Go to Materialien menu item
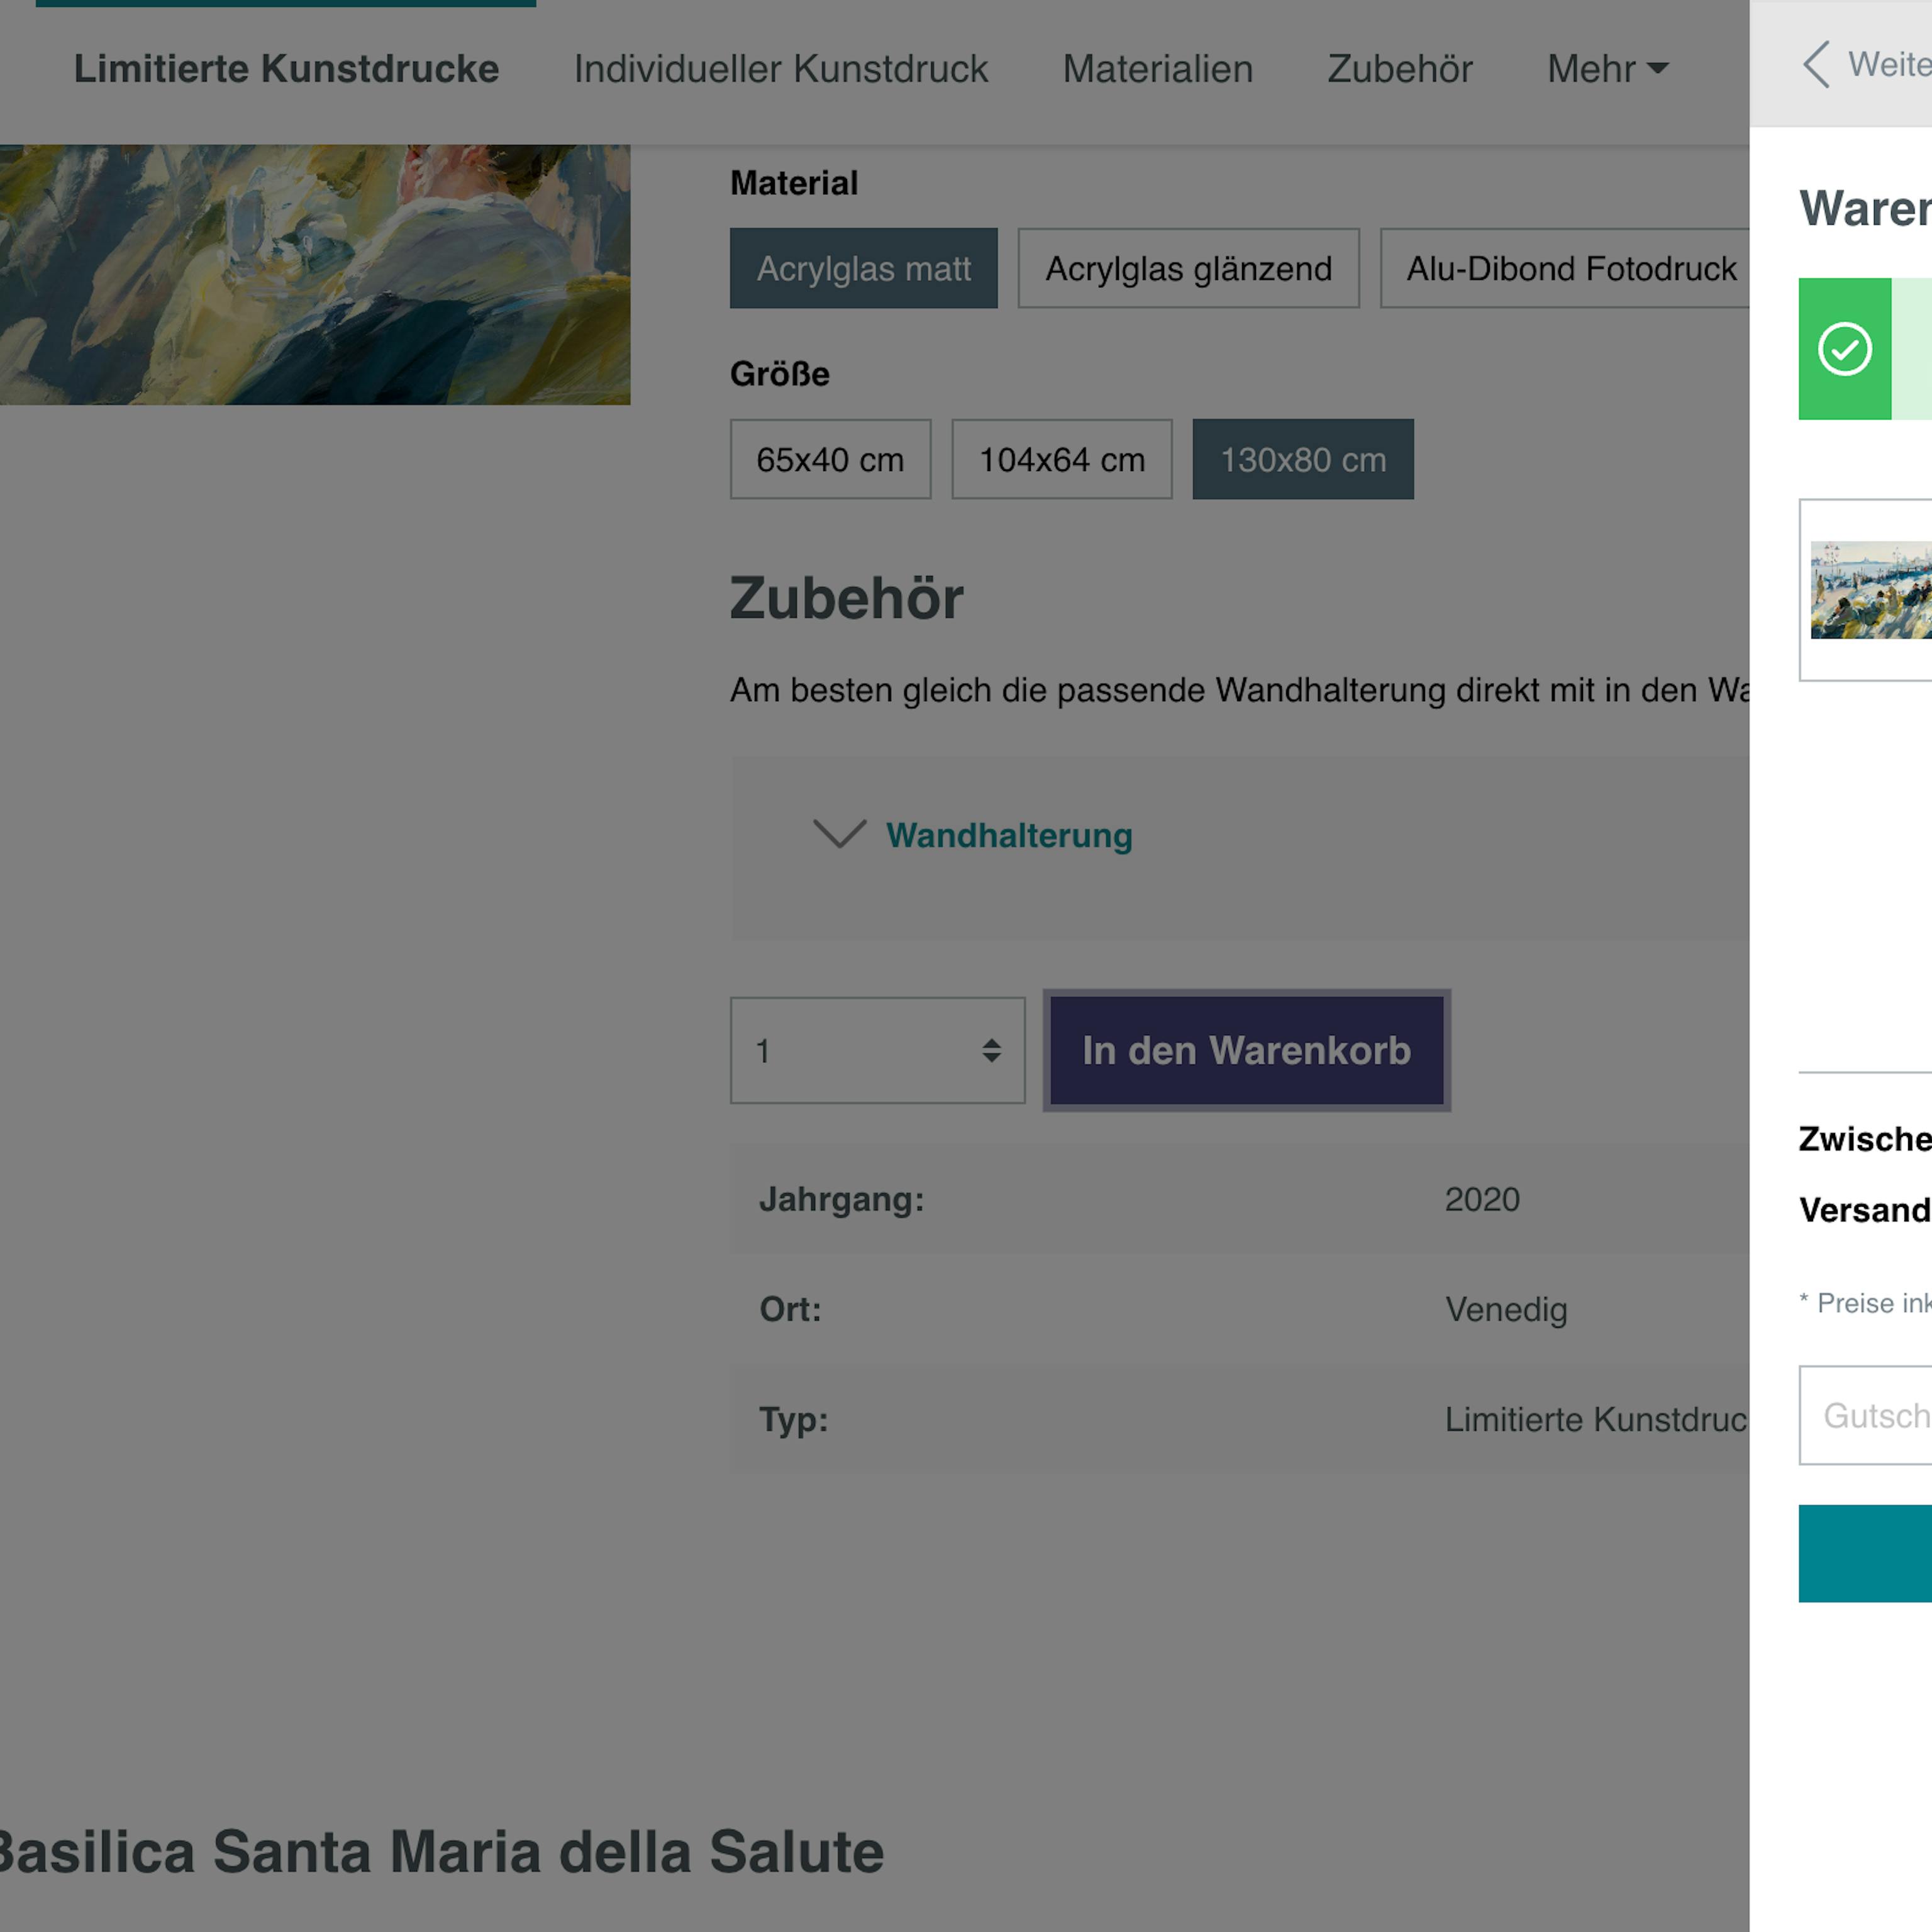The image size is (1932, 1932). point(1157,69)
